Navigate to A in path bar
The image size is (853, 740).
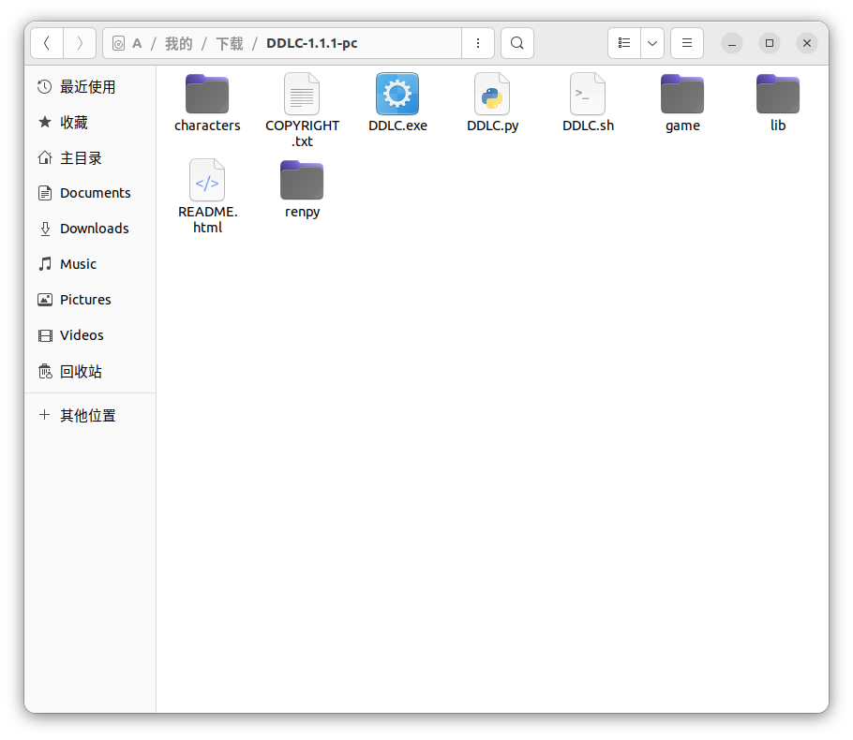coord(137,43)
